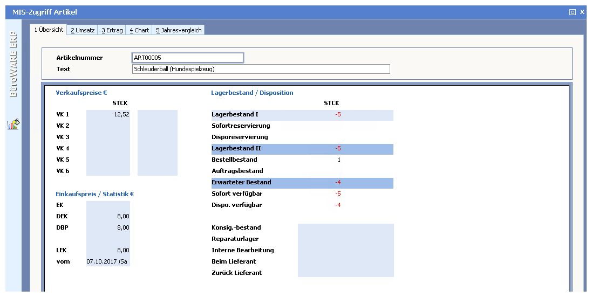Click the Artikelnummer input field
The height and width of the screenshot is (297, 592).
coord(187,58)
